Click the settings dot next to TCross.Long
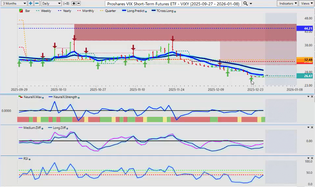Image resolution: width=315 pixels, height=187 pixels. click(x=175, y=11)
